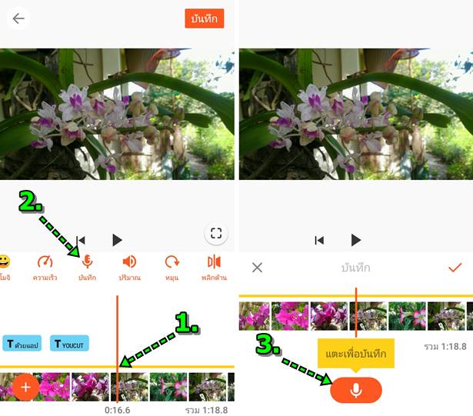
Task: Skip to start in right recording panel
Action: [x=319, y=241]
